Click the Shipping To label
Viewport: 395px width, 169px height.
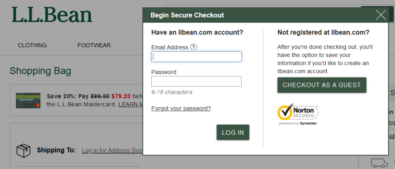pyautogui.click(x=56, y=150)
